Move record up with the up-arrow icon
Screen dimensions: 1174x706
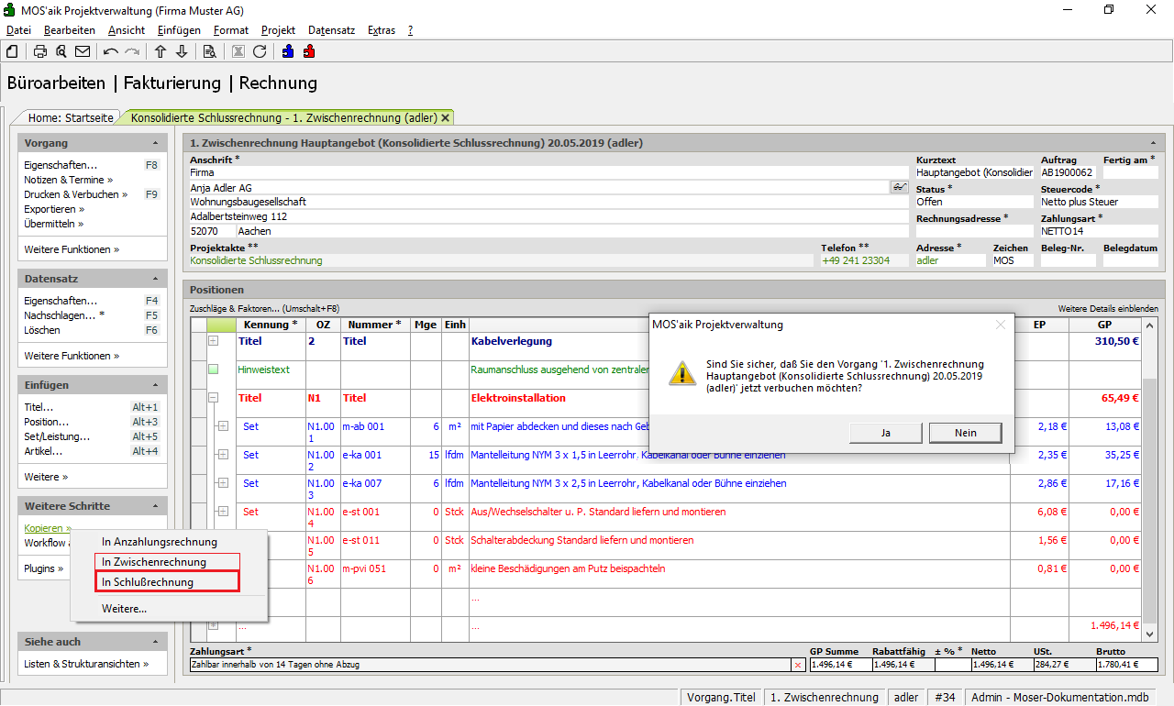tap(161, 51)
